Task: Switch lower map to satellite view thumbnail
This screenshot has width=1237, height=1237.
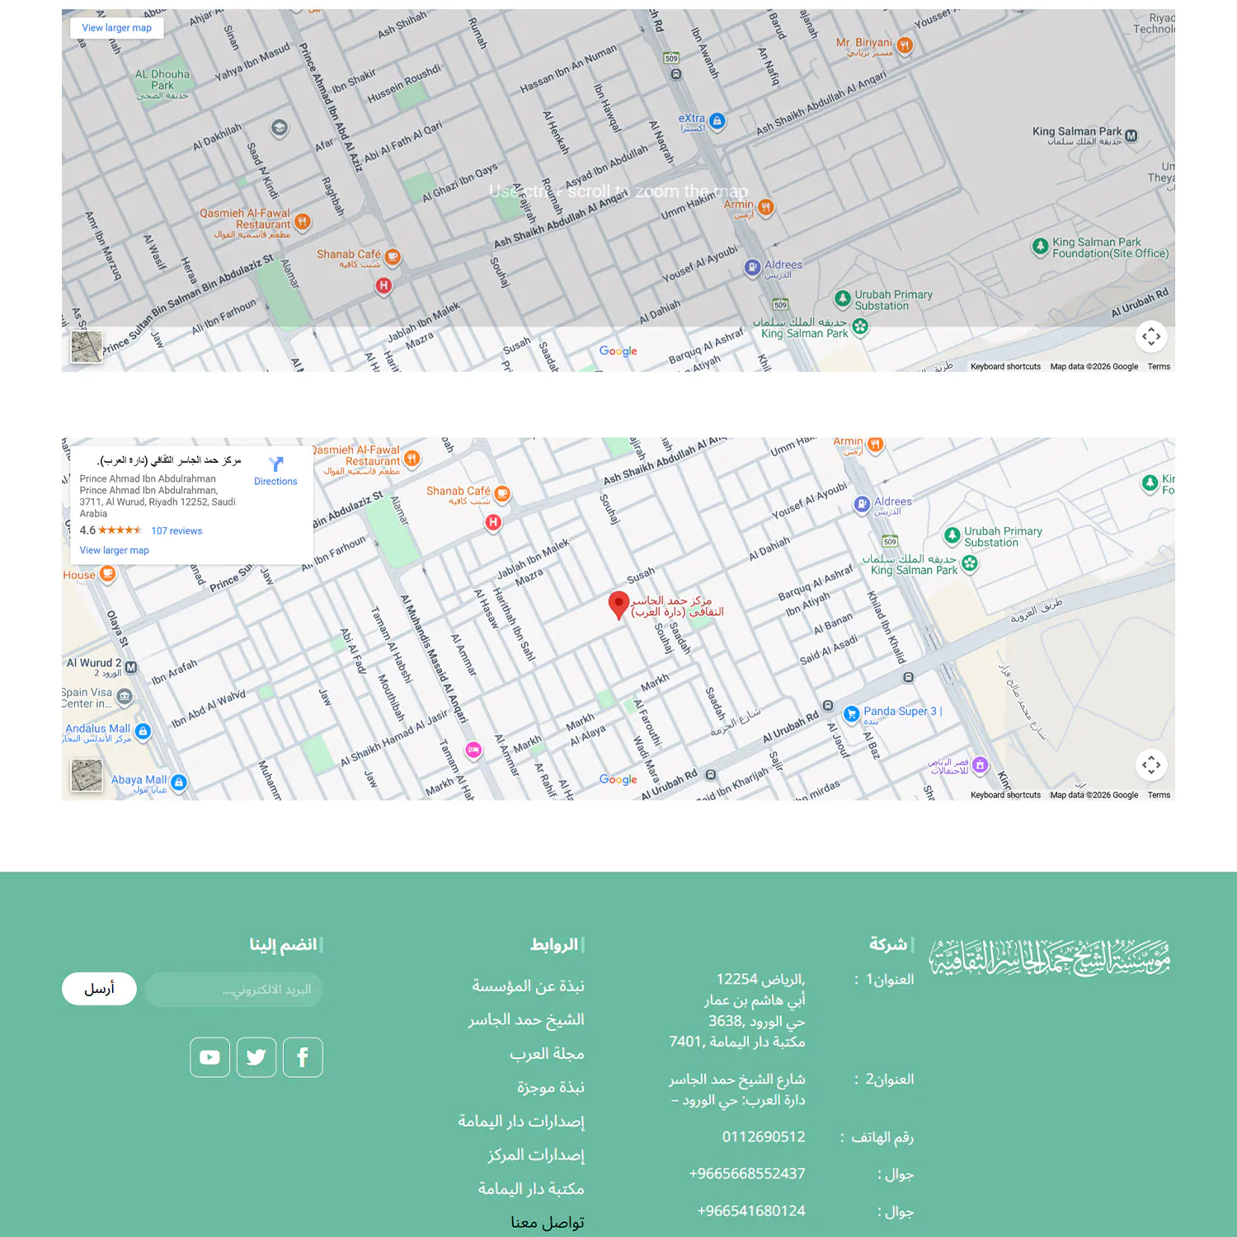Action: click(x=87, y=776)
